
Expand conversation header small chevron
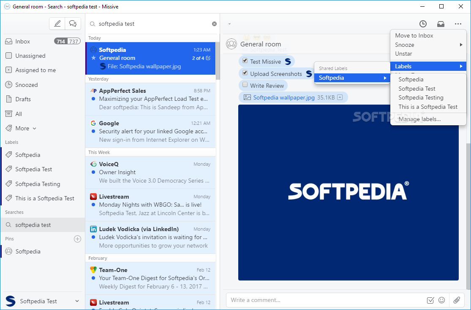tap(229, 24)
